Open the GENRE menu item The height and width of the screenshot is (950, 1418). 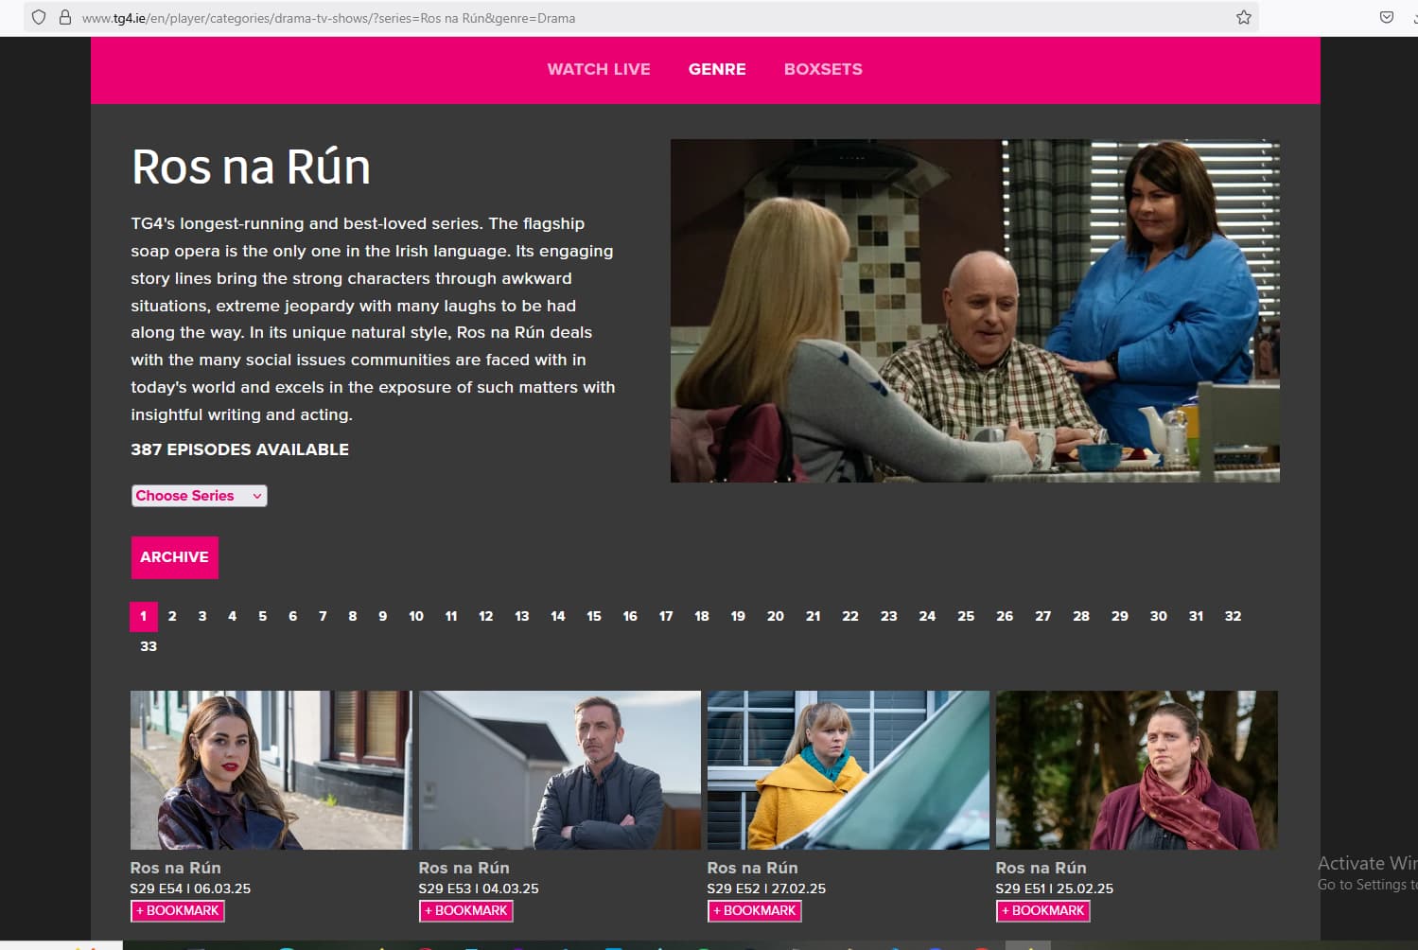pyautogui.click(x=717, y=69)
